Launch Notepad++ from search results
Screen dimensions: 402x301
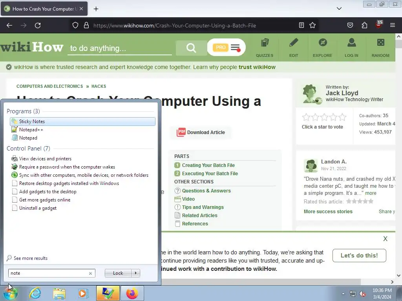pyautogui.click(x=82, y=129)
